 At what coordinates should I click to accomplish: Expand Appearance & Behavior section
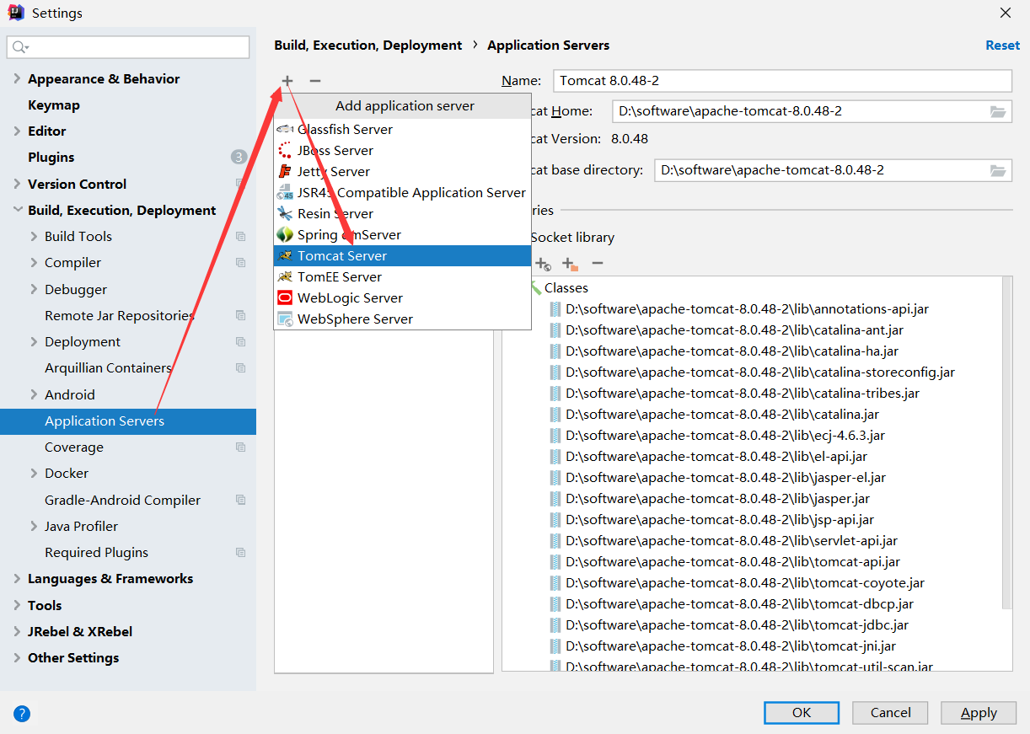click(x=17, y=79)
